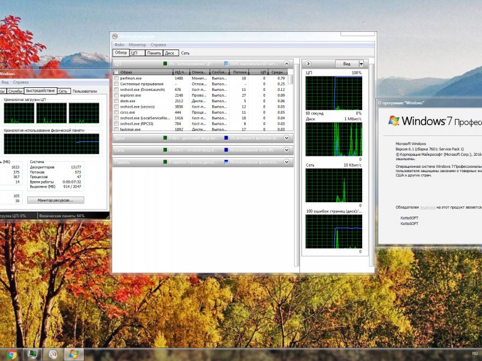Click the Диск activity graph
The height and width of the screenshot is (361, 482).
pos(334,140)
